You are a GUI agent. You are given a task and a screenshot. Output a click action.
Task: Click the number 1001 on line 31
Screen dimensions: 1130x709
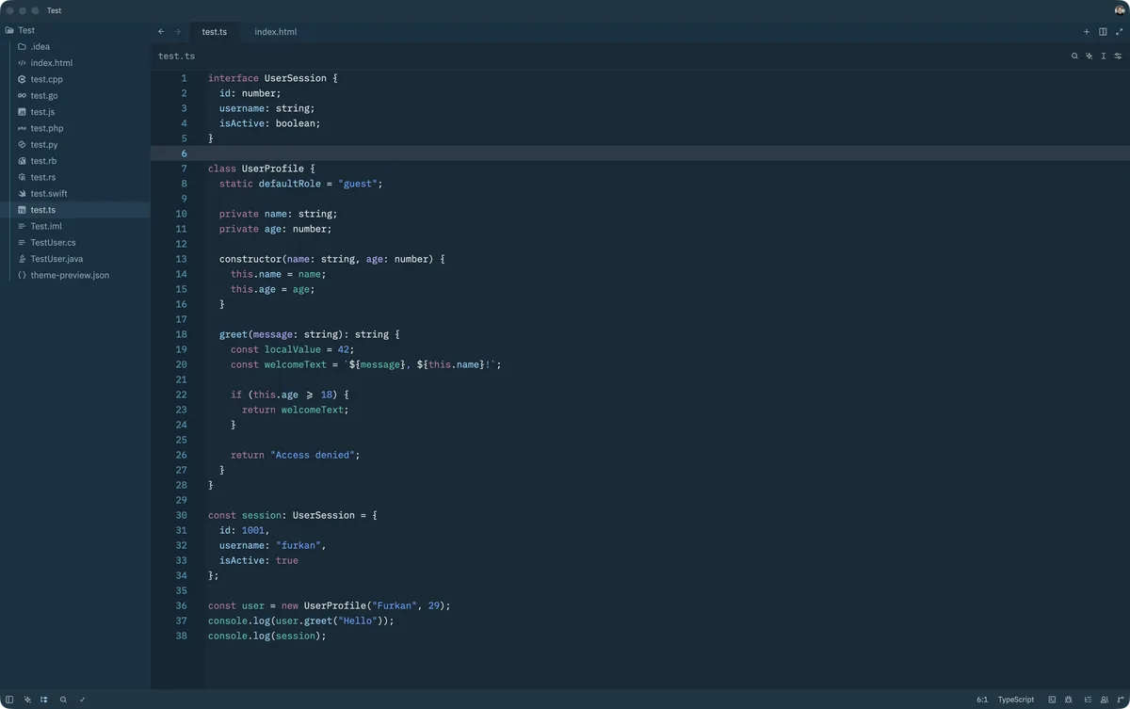pyautogui.click(x=253, y=530)
